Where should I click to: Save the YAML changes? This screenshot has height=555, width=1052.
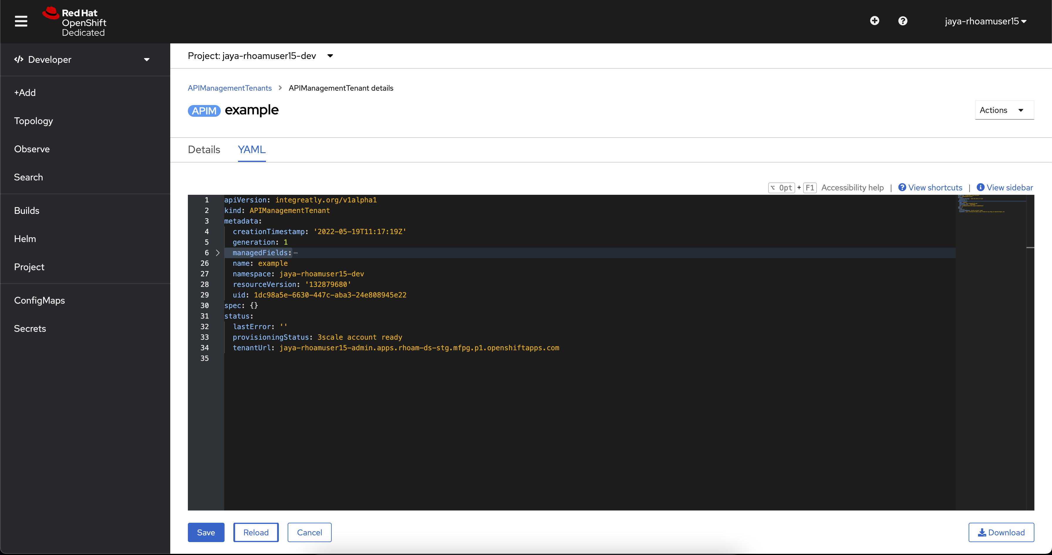(206, 532)
